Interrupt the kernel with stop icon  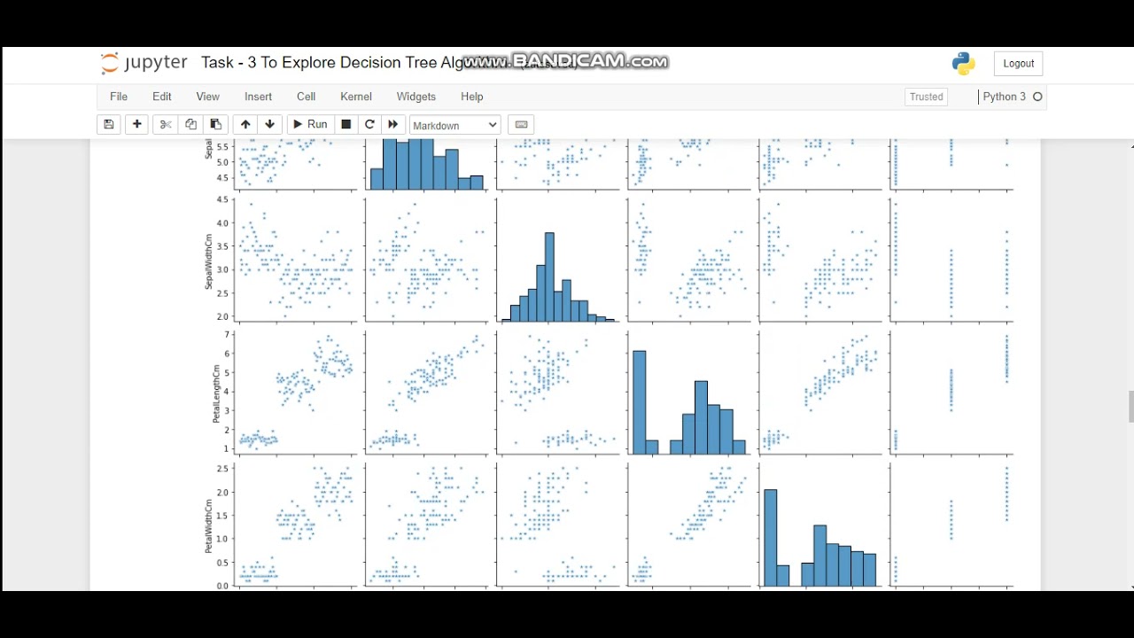(346, 125)
